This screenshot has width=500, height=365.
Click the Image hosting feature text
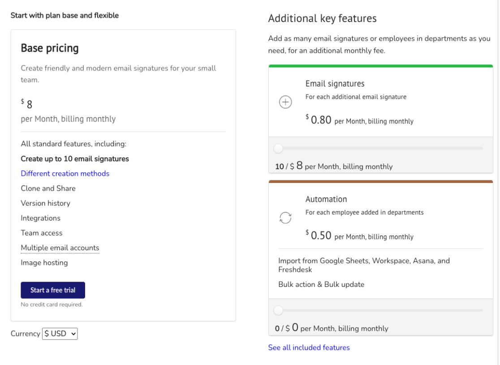click(x=44, y=263)
